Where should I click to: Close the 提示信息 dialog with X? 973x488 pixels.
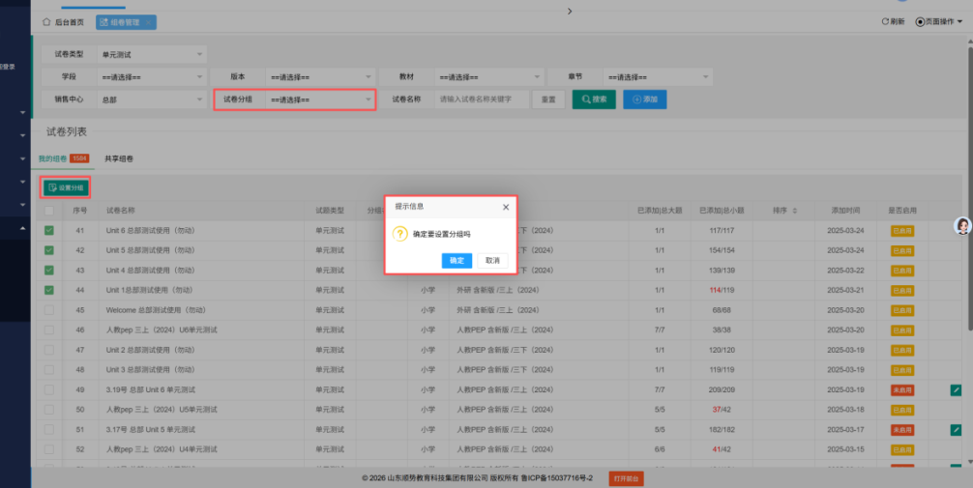coord(505,207)
